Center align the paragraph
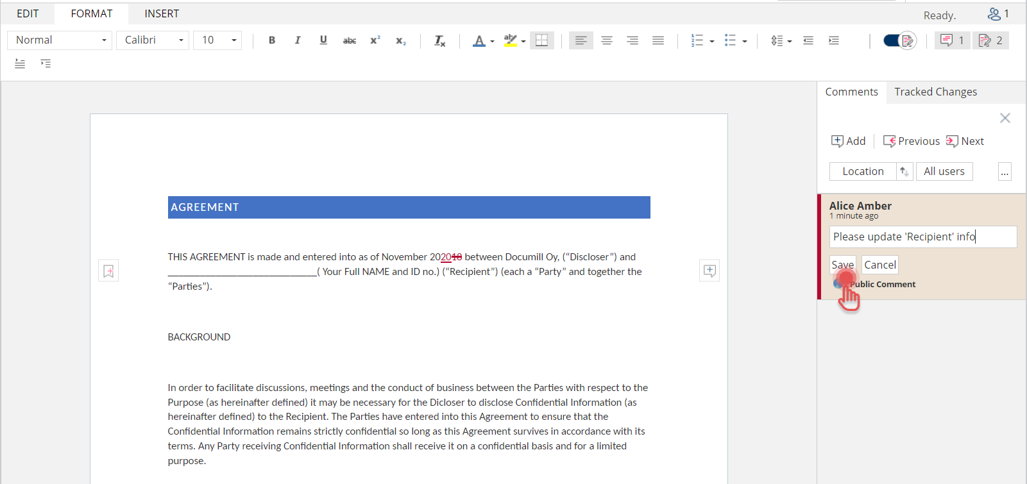This screenshot has width=1027, height=484. (x=606, y=40)
